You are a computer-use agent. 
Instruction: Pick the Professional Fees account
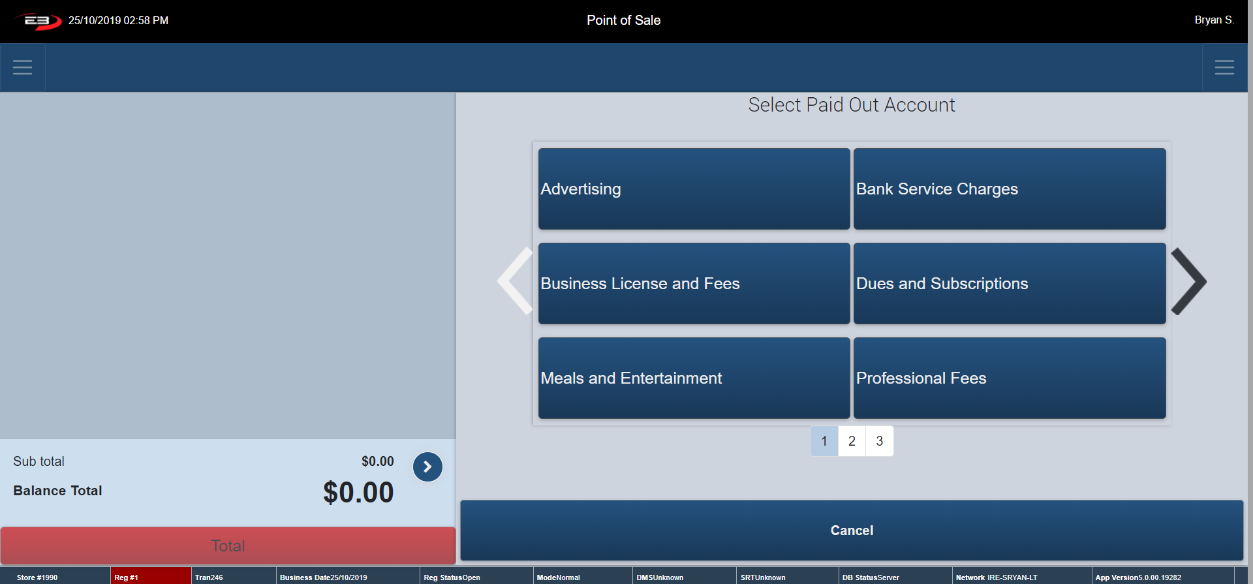pos(1009,378)
